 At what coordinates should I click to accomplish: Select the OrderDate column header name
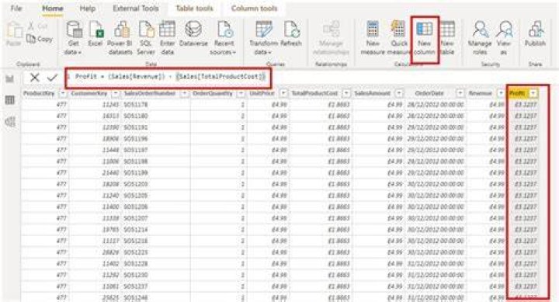(x=429, y=93)
